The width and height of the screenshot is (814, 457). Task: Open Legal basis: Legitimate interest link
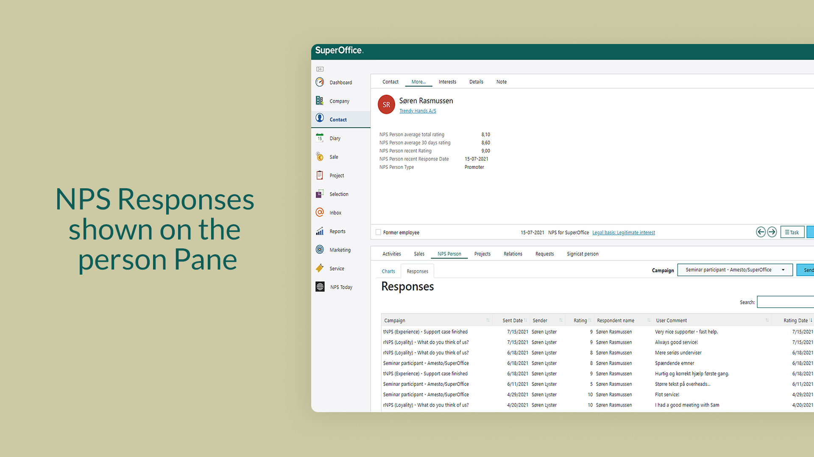(623, 232)
